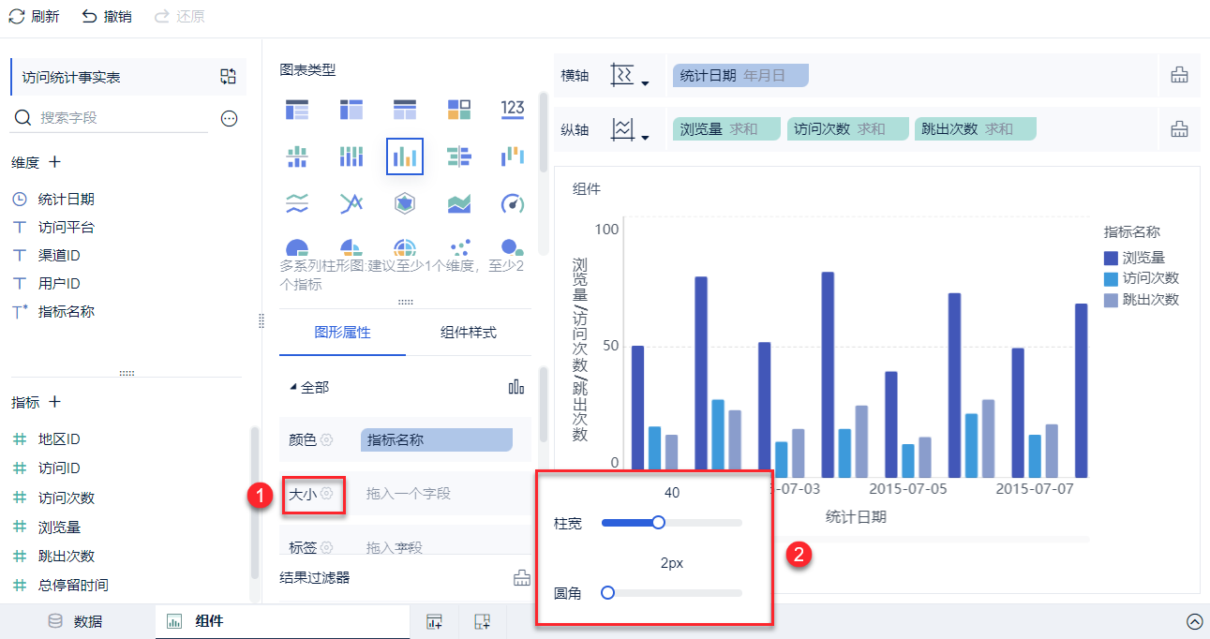Click the 访问次数 legend color swatch
Viewport: 1210px width, 639px height.
pyautogui.click(x=1111, y=278)
